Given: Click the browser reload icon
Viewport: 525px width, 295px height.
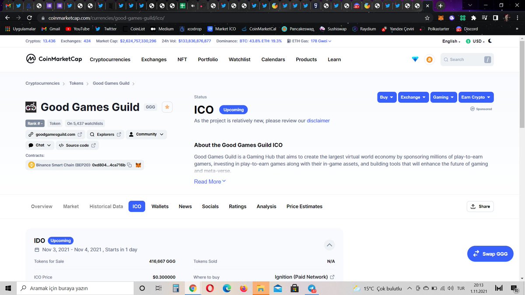Looking at the screenshot, I should pos(29,18).
